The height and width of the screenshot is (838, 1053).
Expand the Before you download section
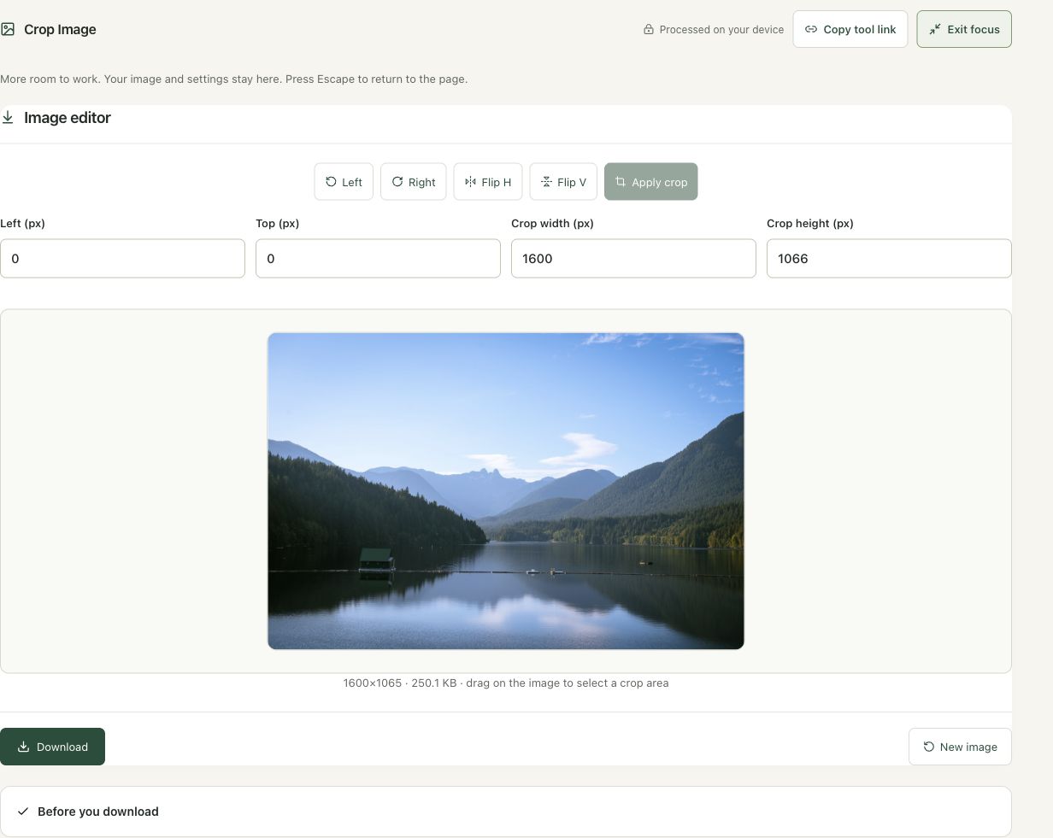[506, 812]
